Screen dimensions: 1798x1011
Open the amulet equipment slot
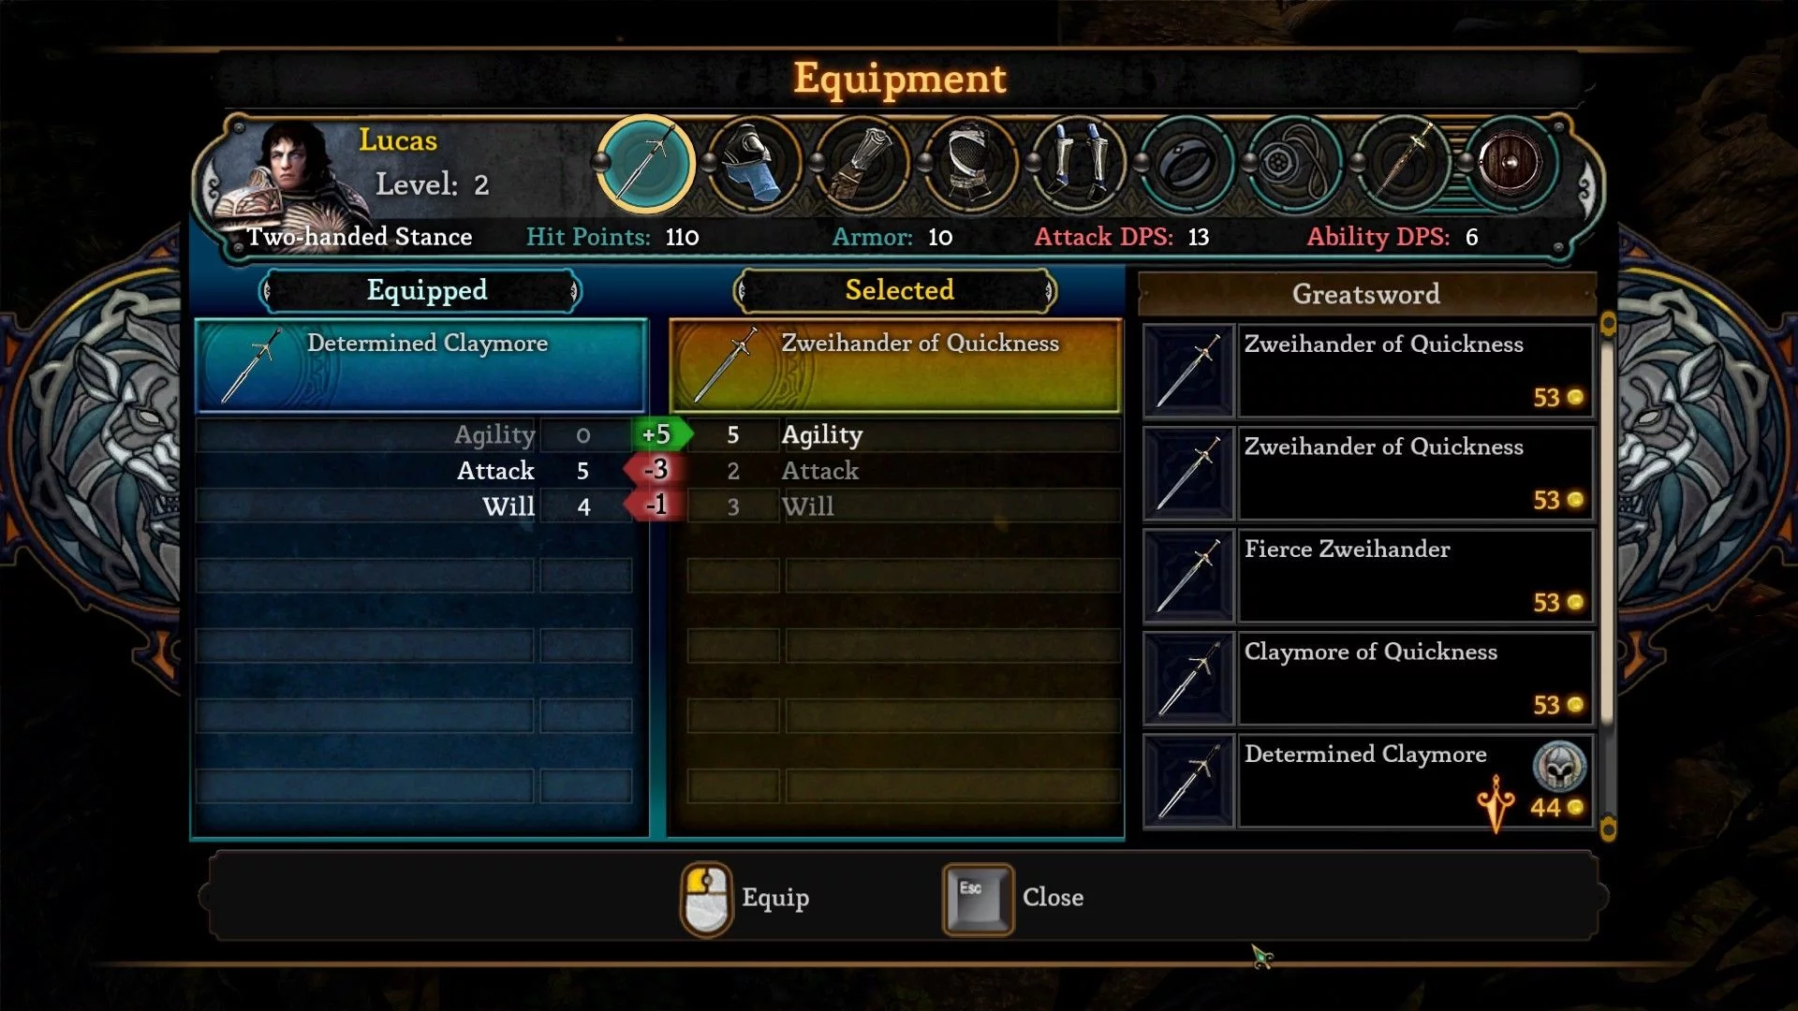point(1294,164)
